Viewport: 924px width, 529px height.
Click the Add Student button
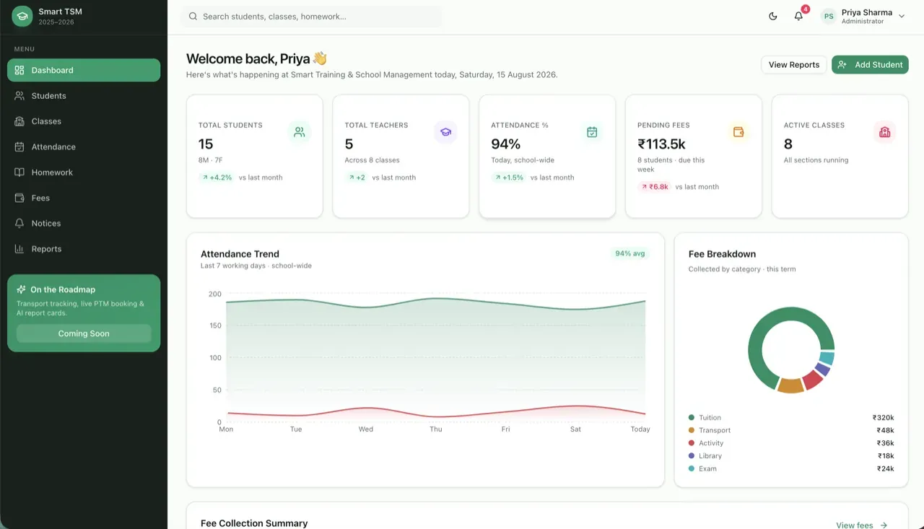[870, 65]
